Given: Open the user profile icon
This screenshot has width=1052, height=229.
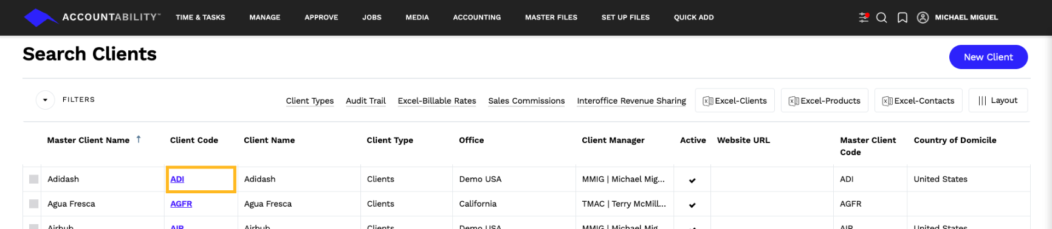Looking at the screenshot, I should 923,18.
